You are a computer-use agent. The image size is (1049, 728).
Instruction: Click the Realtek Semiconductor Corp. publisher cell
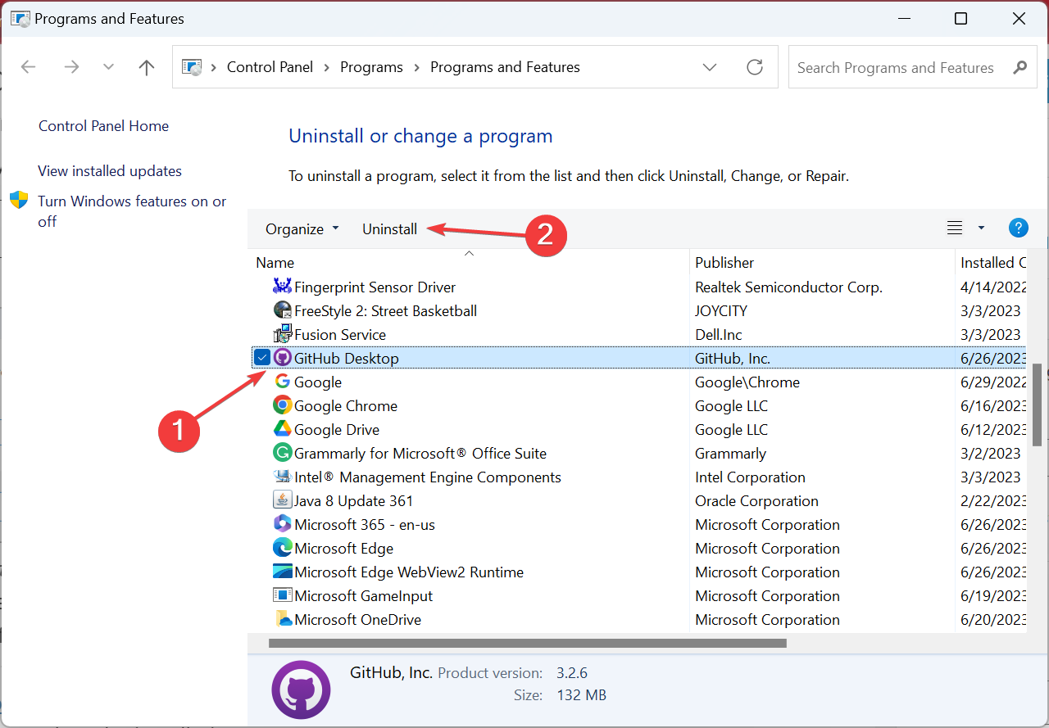point(788,287)
